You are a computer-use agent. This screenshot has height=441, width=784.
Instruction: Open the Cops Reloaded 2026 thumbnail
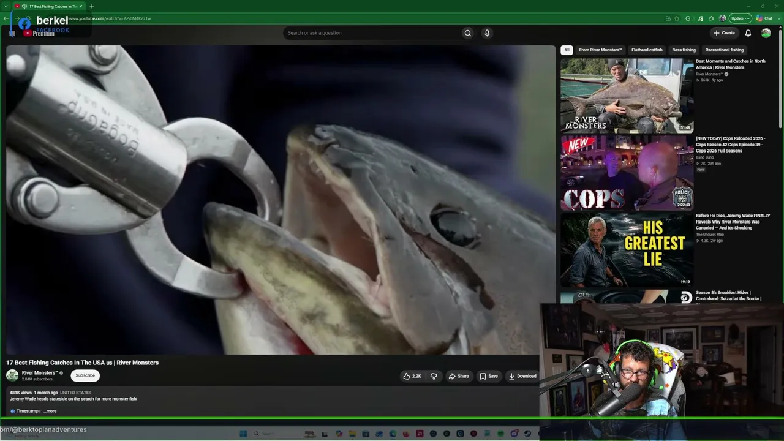[x=627, y=173]
